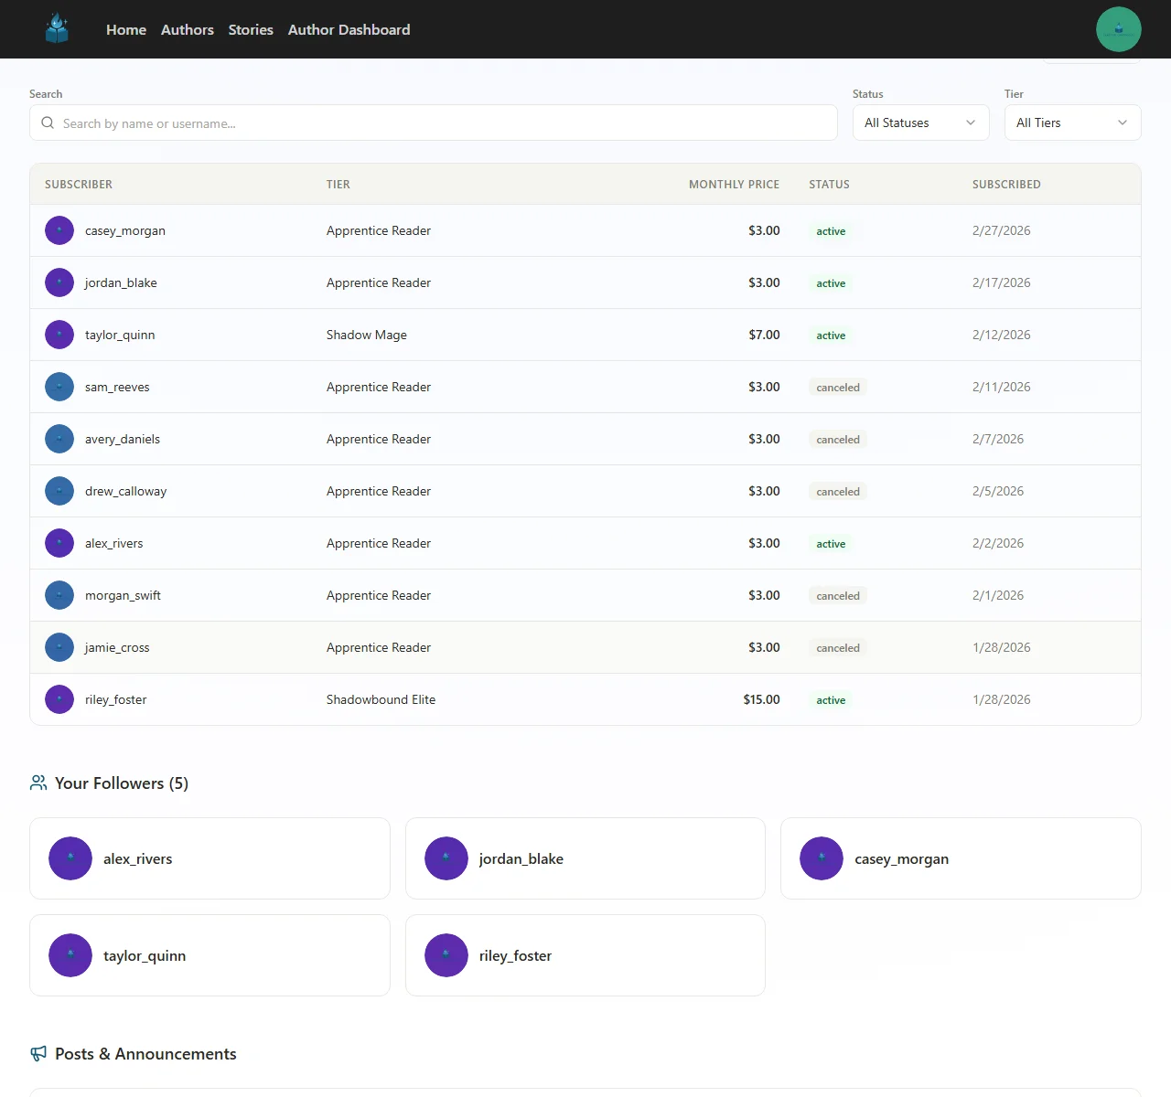Select Author Dashboard in the navigation
This screenshot has height=1097, width=1171.
pos(349,29)
